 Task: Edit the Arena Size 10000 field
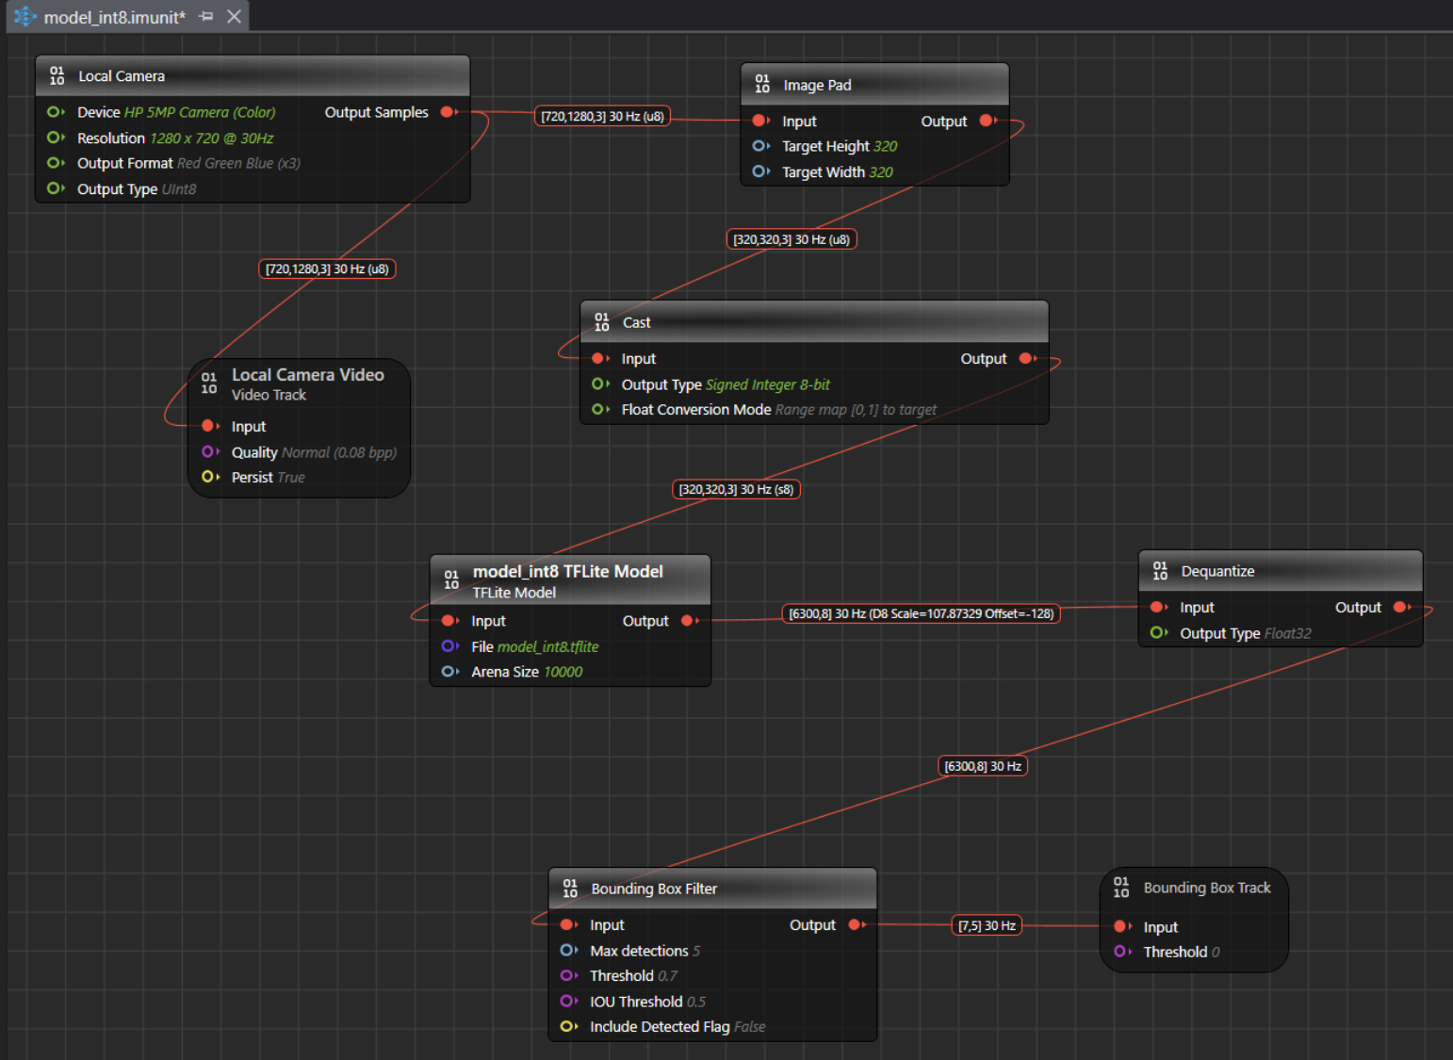point(563,672)
